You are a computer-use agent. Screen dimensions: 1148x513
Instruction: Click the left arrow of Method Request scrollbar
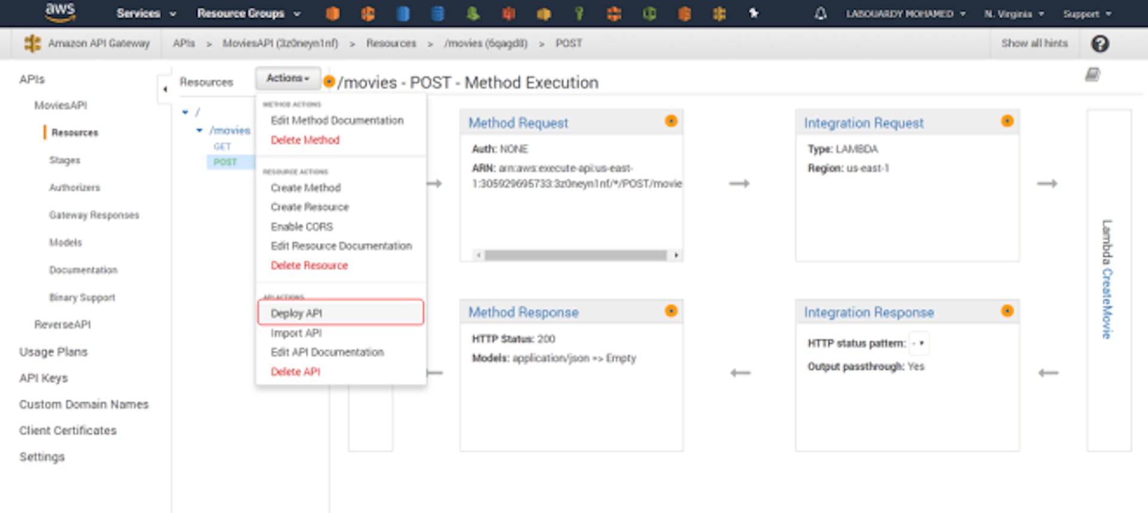click(478, 255)
